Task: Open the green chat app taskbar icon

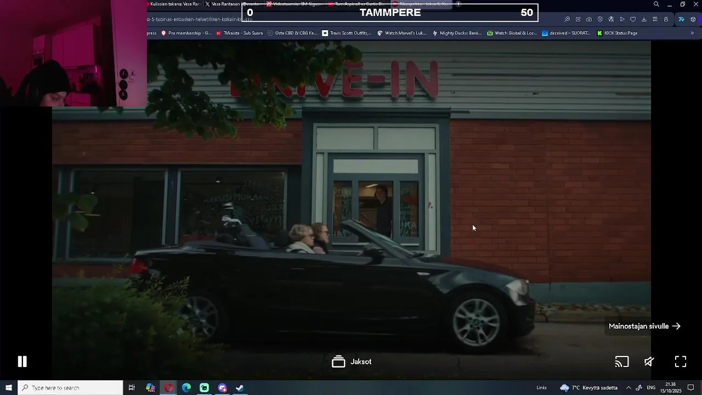Action: click(x=204, y=388)
